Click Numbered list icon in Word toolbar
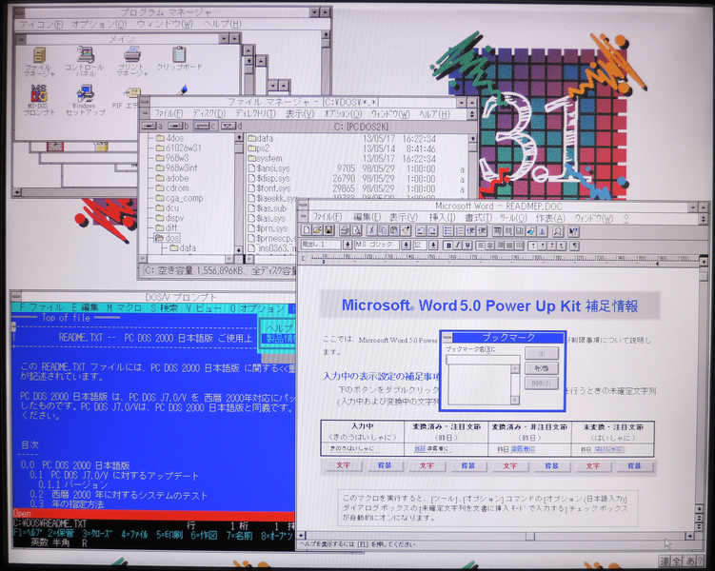This screenshot has width=715, height=571. (x=448, y=230)
